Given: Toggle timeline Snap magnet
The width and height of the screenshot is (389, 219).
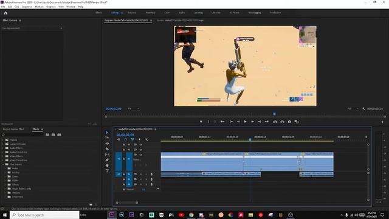Looking at the screenshot, I should click(126, 139).
